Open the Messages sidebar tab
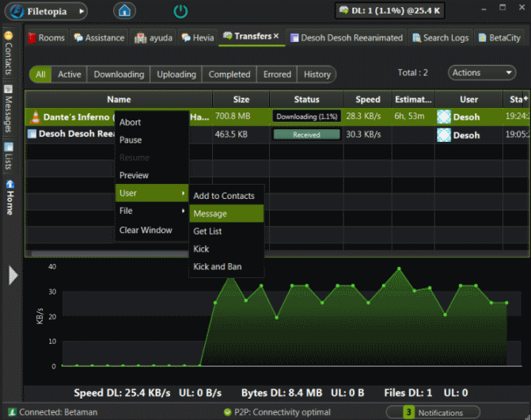Image resolution: width=531 pixels, height=420 pixels. 9,109
